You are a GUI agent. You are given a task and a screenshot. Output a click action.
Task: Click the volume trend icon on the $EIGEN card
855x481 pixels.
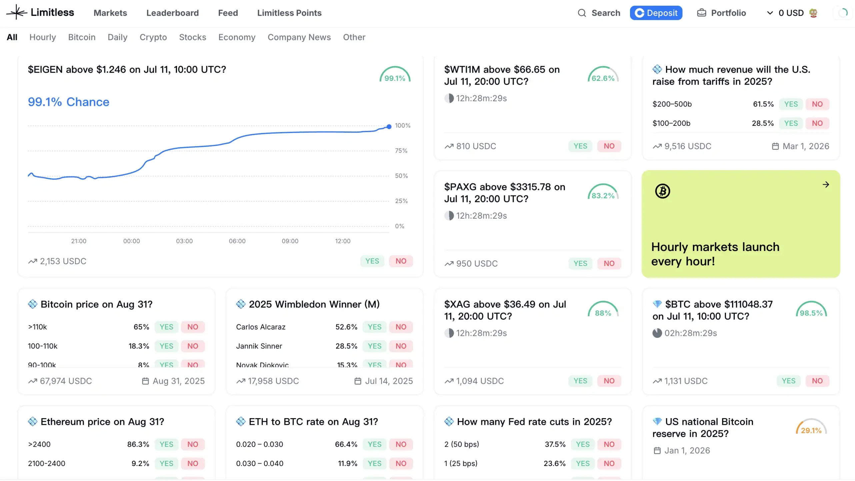[32, 261]
